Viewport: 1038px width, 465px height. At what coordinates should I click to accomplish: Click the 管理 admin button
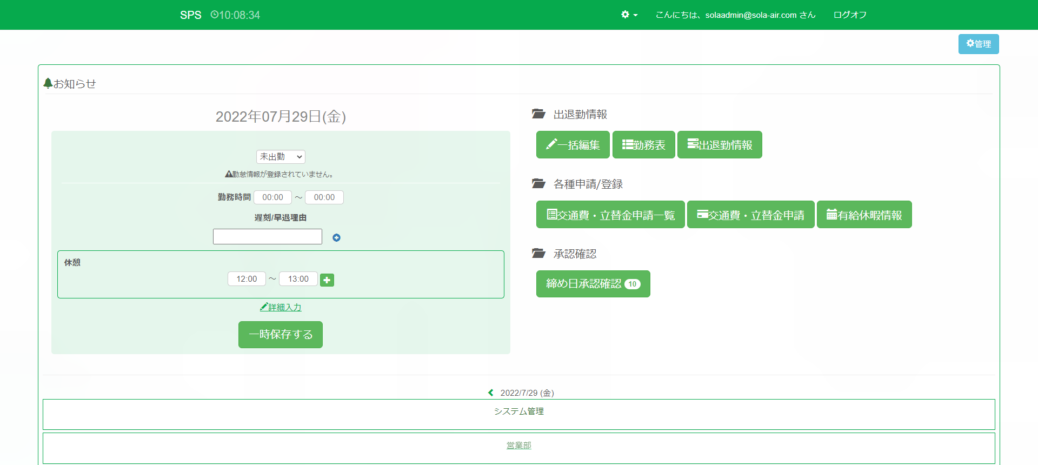979,44
